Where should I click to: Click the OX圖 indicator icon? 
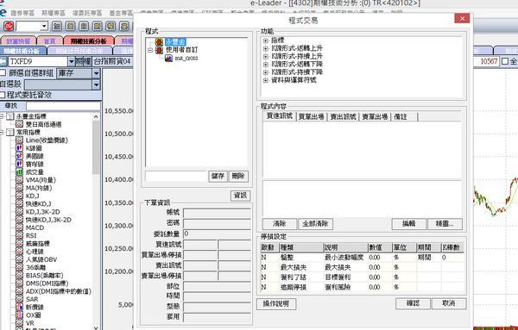click(20, 314)
